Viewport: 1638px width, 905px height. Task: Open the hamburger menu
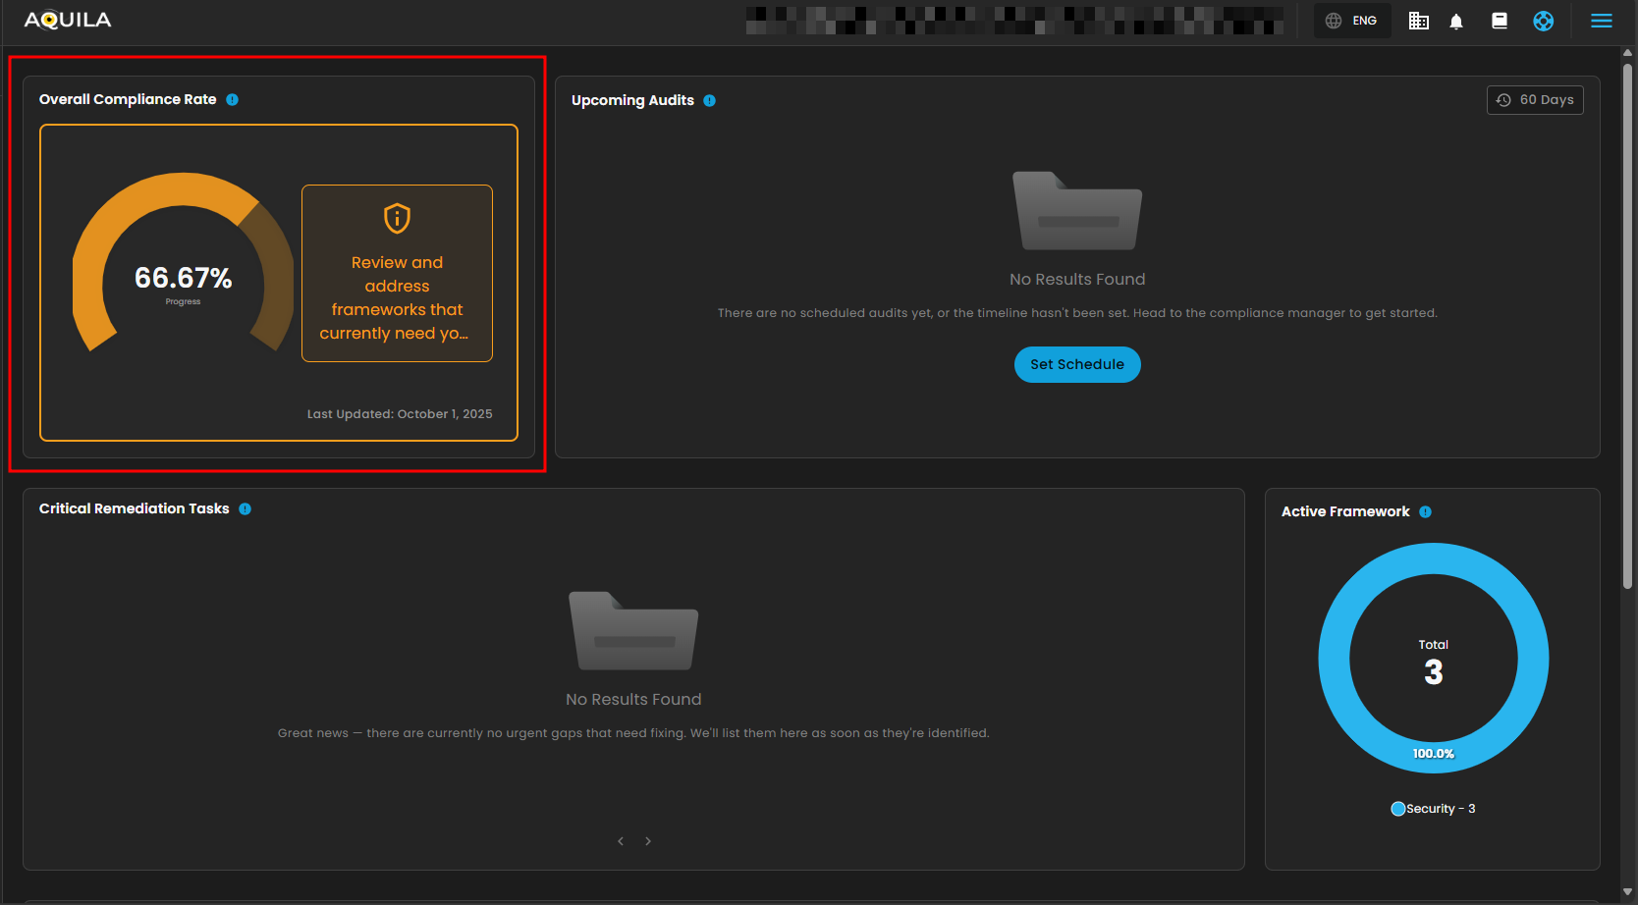1602,21
